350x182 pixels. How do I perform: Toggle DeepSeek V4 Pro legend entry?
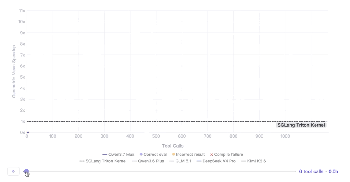tap(216, 161)
